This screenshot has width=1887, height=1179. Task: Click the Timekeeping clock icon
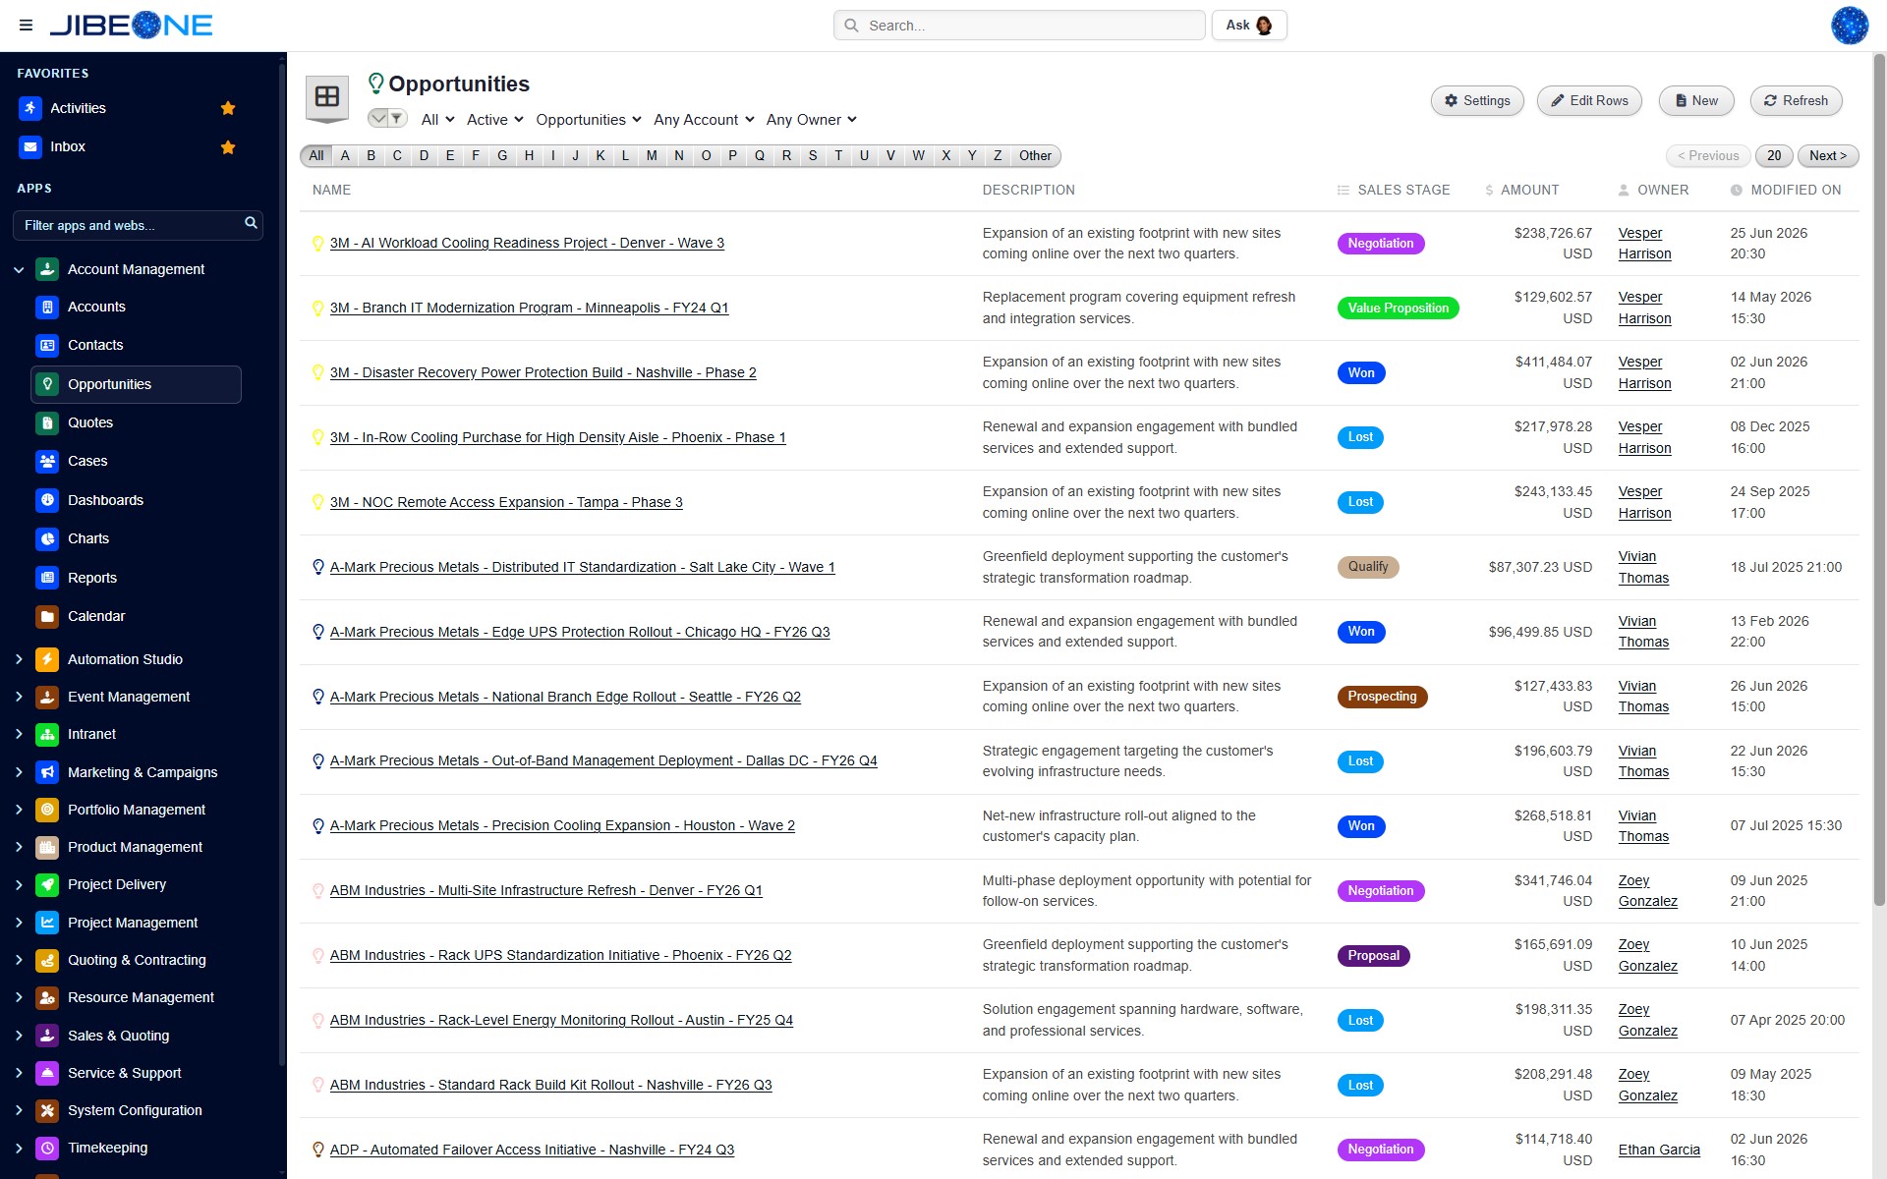pos(47,1148)
